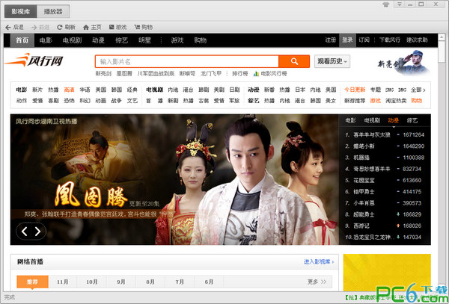449x304 pixels.
Task: Go back with the 后退 arrow
Action: (x=14, y=27)
